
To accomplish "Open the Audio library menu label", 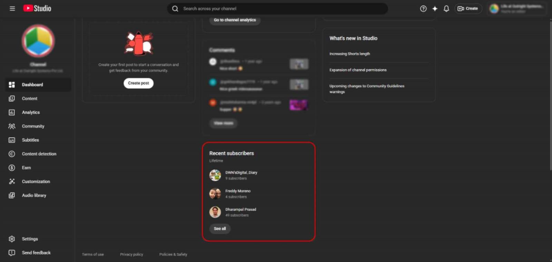I will 34,195.
